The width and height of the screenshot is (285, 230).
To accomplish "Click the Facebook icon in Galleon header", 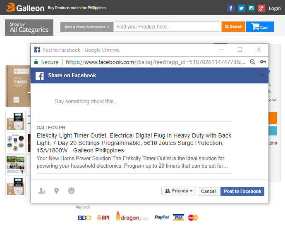I will (231, 8).
